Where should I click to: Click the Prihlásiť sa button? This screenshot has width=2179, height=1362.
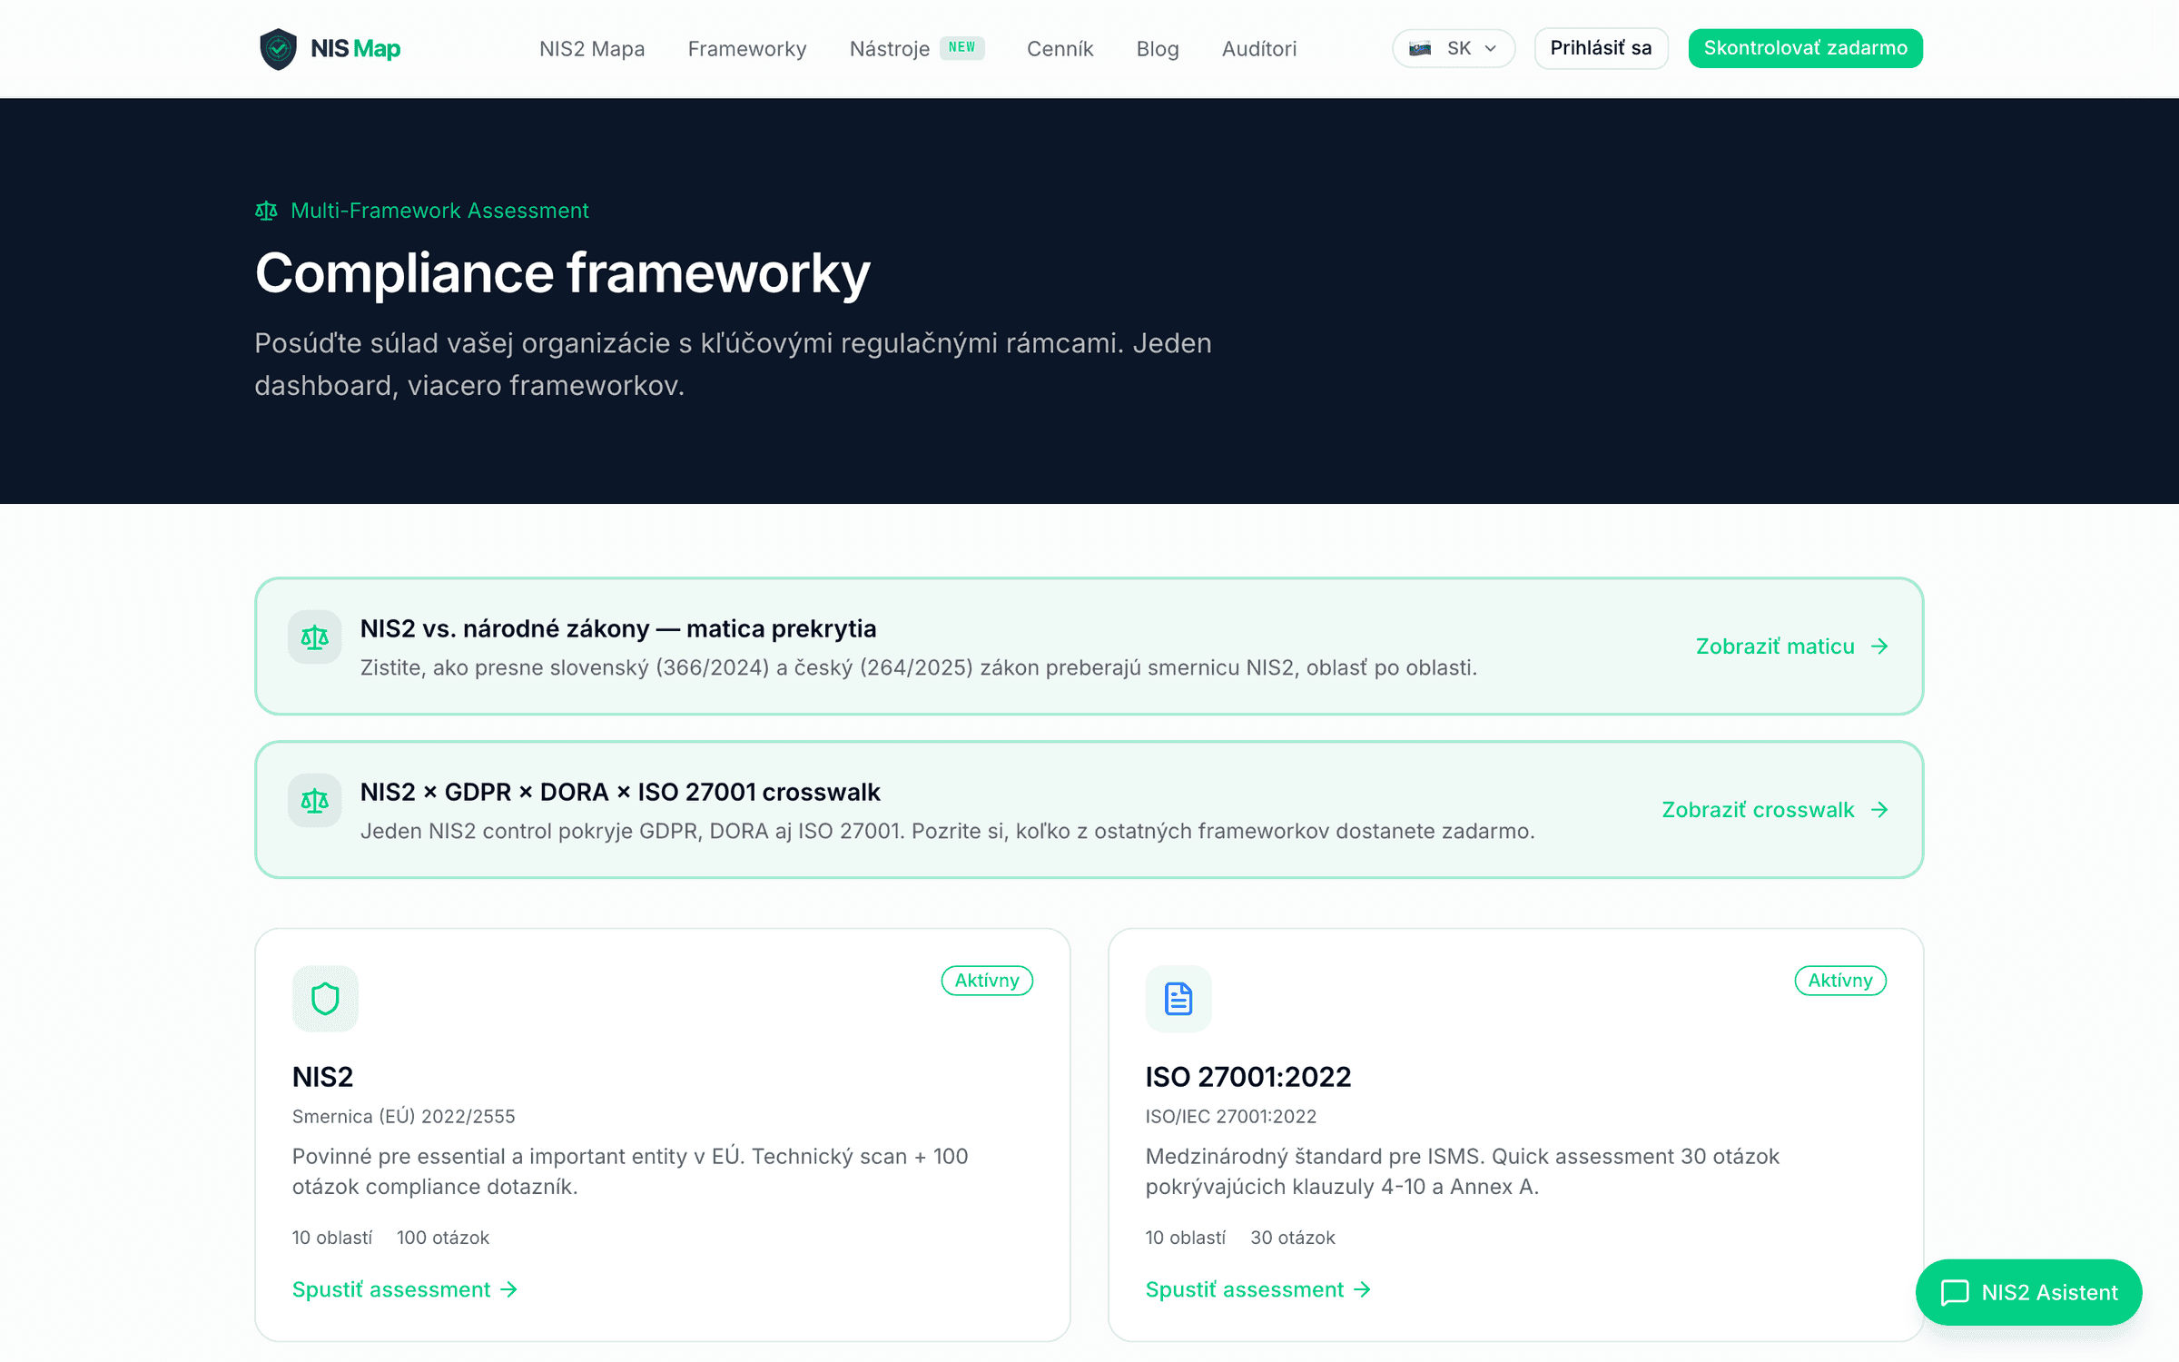point(1601,48)
